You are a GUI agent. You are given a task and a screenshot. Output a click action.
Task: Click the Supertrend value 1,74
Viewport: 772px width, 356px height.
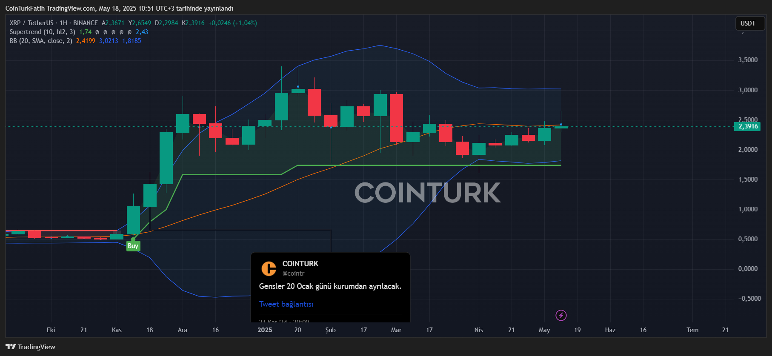coord(86,32)
